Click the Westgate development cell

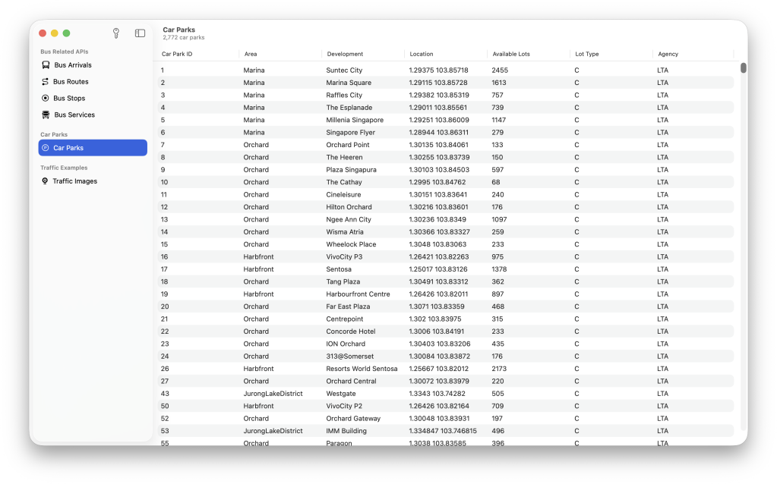(341, 394)
